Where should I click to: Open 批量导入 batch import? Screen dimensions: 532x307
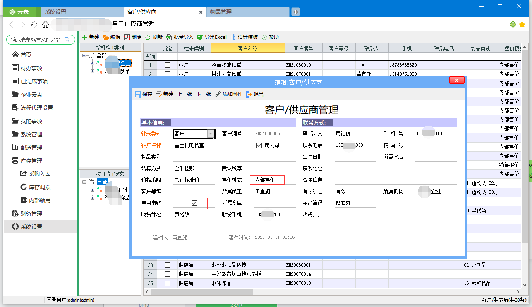tap(180, 37)
